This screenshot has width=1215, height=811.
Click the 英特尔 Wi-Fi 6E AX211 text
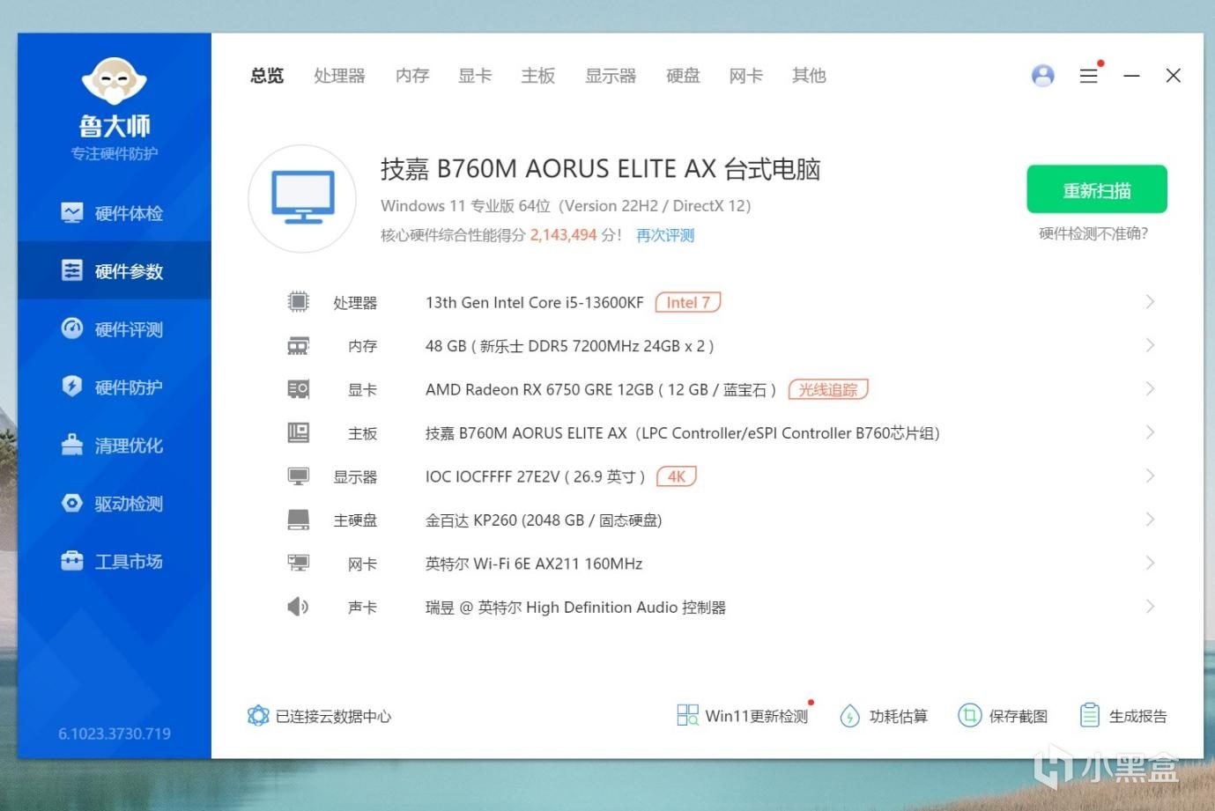click(534, 564)
